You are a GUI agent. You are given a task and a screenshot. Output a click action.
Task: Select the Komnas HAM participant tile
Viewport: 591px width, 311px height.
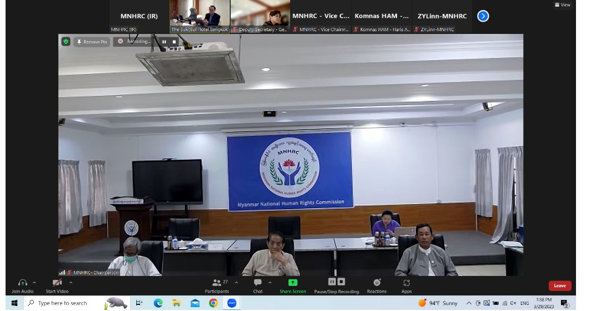coord(381,16)
